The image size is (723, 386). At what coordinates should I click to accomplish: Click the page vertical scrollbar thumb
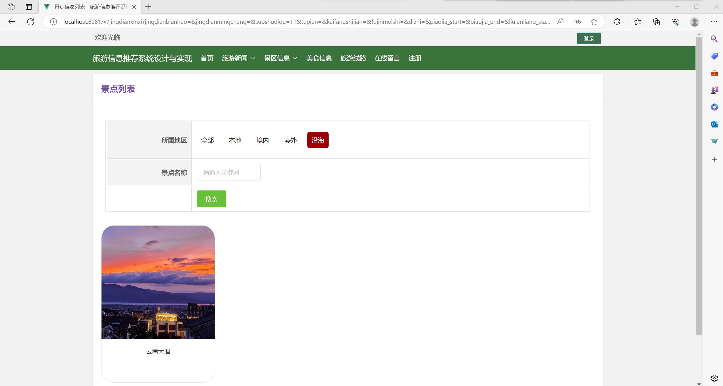point(699,186)
